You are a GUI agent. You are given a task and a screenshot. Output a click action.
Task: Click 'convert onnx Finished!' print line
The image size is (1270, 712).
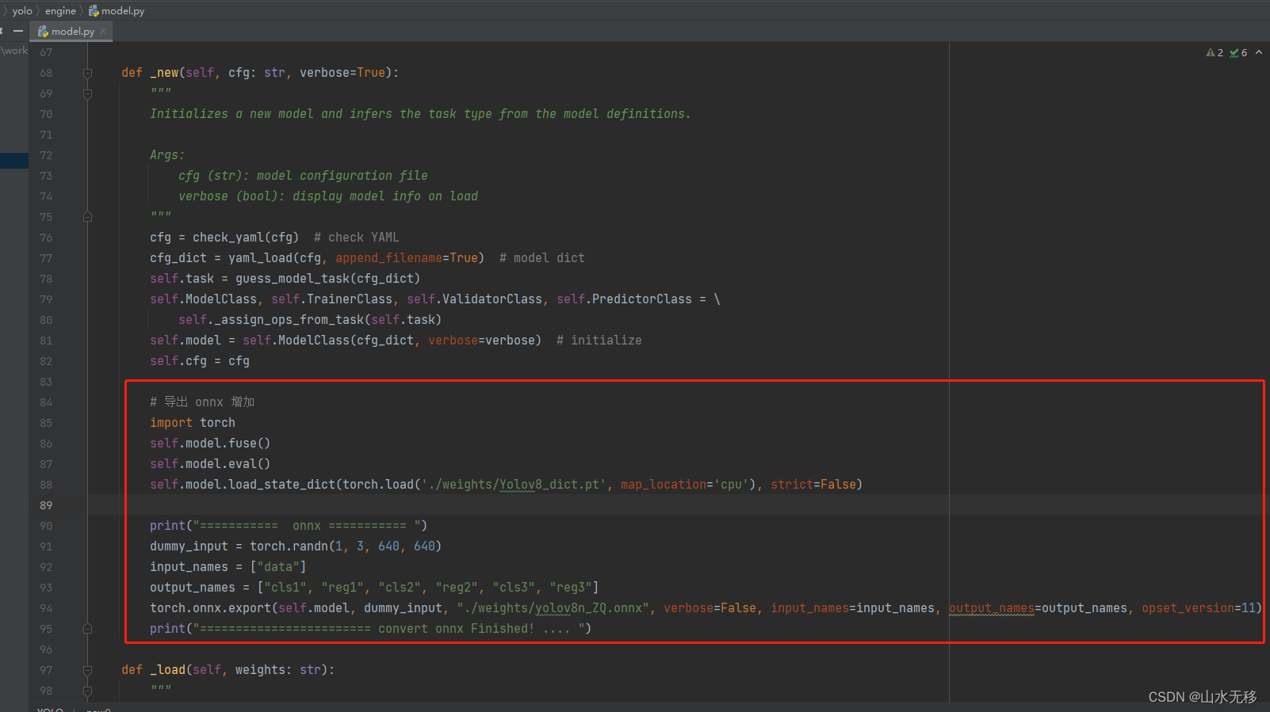click(371, 629)
